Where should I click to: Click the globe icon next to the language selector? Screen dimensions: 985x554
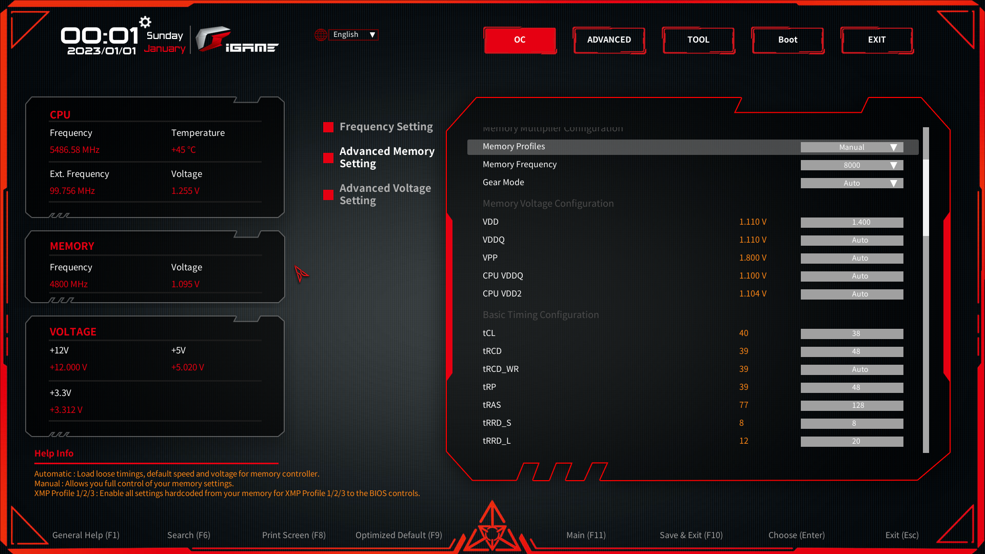click(x=321, y=34)
